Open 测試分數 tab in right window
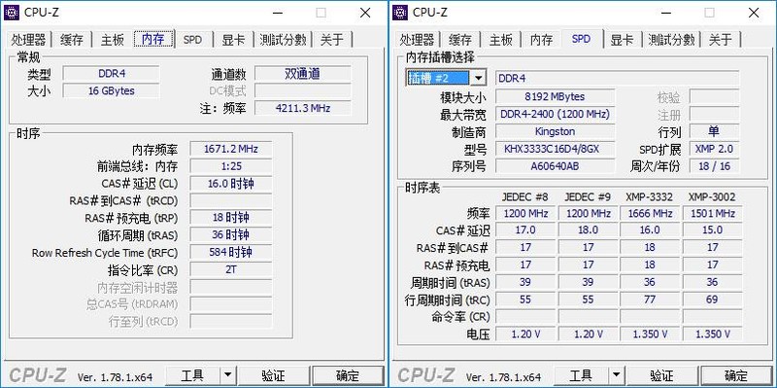This screenshot has width=777, height=388. (671, 40)
